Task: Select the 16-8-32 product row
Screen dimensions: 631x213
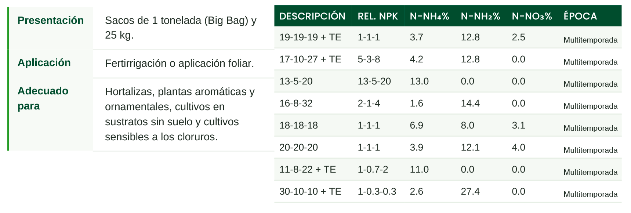Action: click(448, 103)
